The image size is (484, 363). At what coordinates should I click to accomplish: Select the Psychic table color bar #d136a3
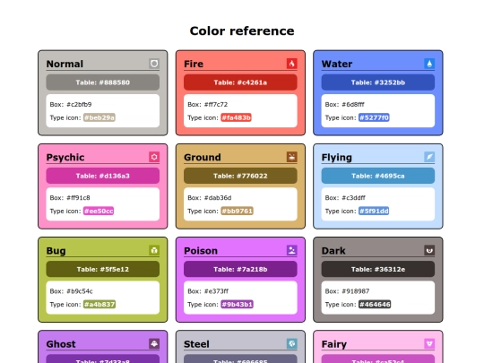pos(103,176)
